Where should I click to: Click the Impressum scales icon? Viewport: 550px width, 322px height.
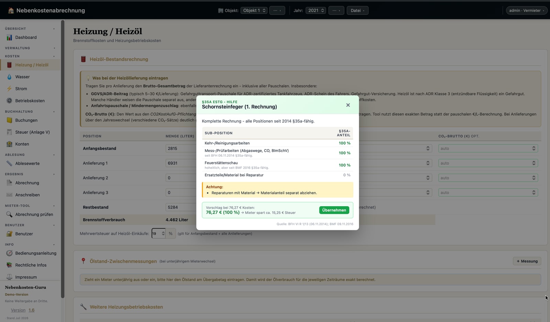tap(9, 277)
